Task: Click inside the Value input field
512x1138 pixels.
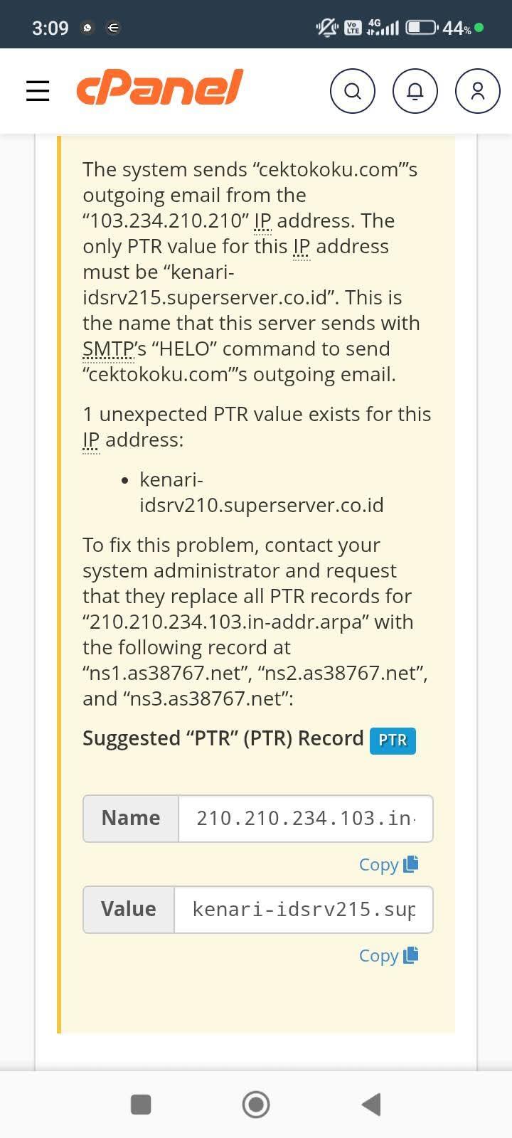Action: click(304, 910)
